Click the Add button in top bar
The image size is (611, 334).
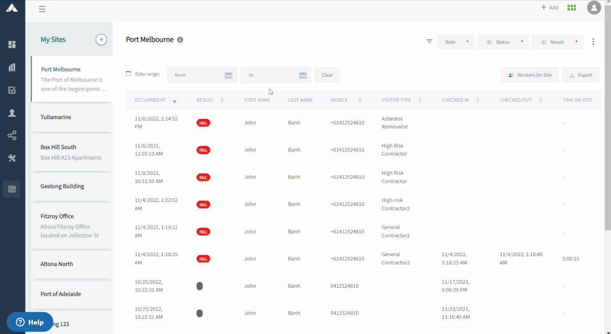click(x=550, y=8)
